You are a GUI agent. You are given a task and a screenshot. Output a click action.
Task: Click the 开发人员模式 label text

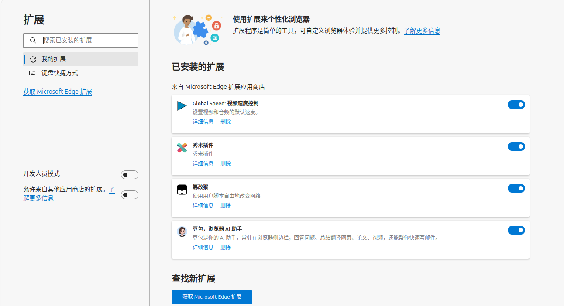click(41, 173)
